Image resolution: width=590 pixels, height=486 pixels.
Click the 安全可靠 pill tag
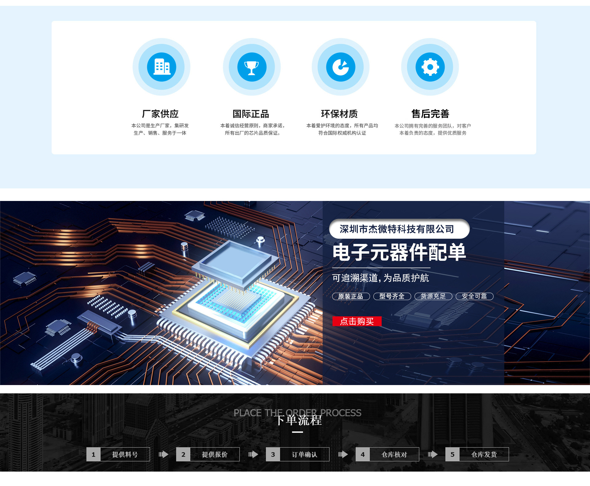474,296
